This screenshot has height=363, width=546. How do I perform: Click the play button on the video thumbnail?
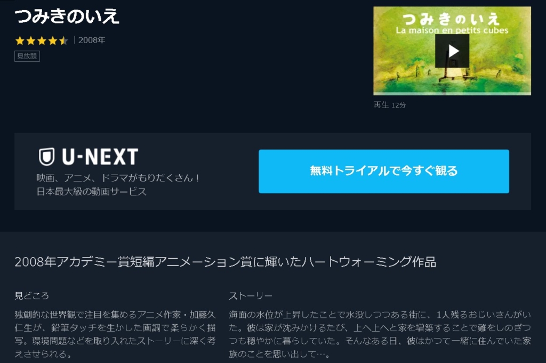click(452, 51)
